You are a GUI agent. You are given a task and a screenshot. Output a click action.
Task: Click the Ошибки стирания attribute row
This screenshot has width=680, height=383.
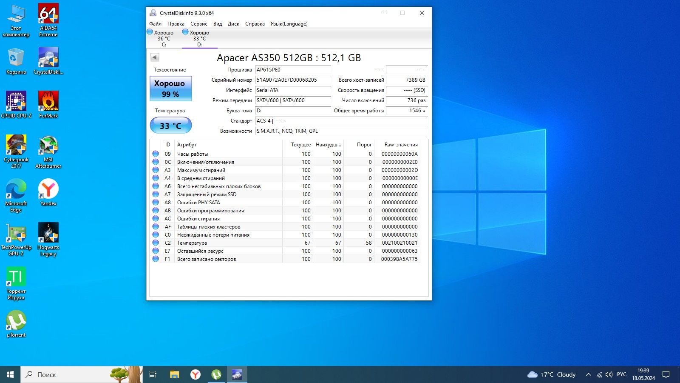coord(285,219)
